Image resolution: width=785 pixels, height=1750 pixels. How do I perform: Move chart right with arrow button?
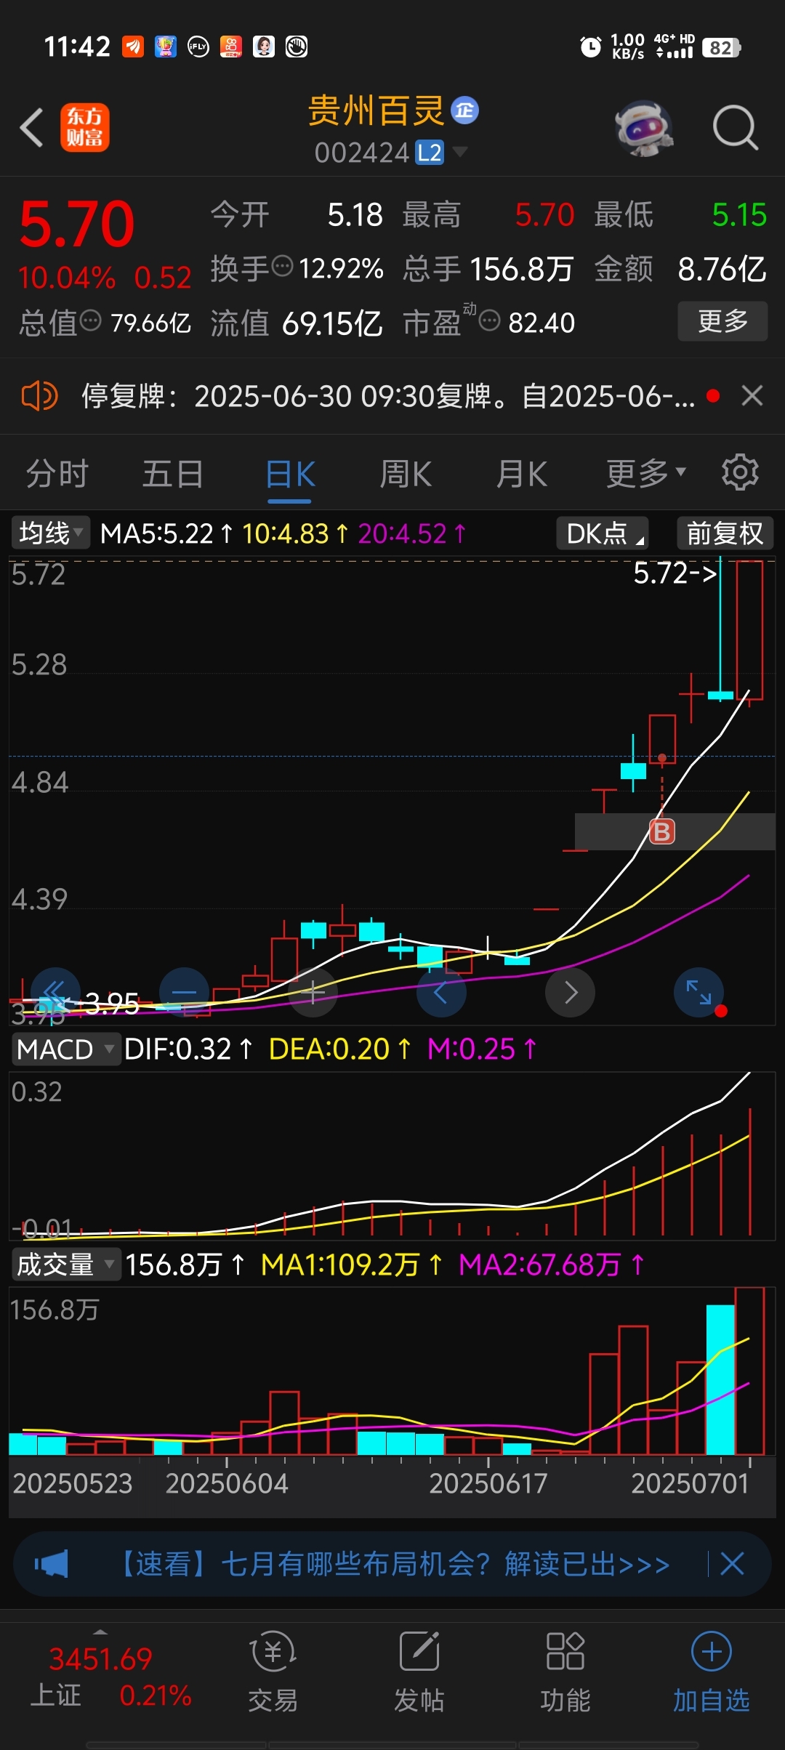(x=571, y=992)
